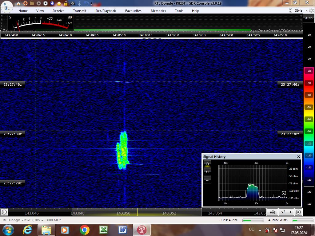Reset Signal History with the circular arrow button
The height and width of the screenshot is (236, 315).
[207, 172]
